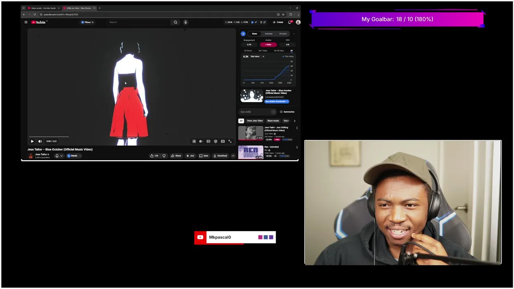Open the account avatar menu
The image size is (514, 289).
pos(298,22)
